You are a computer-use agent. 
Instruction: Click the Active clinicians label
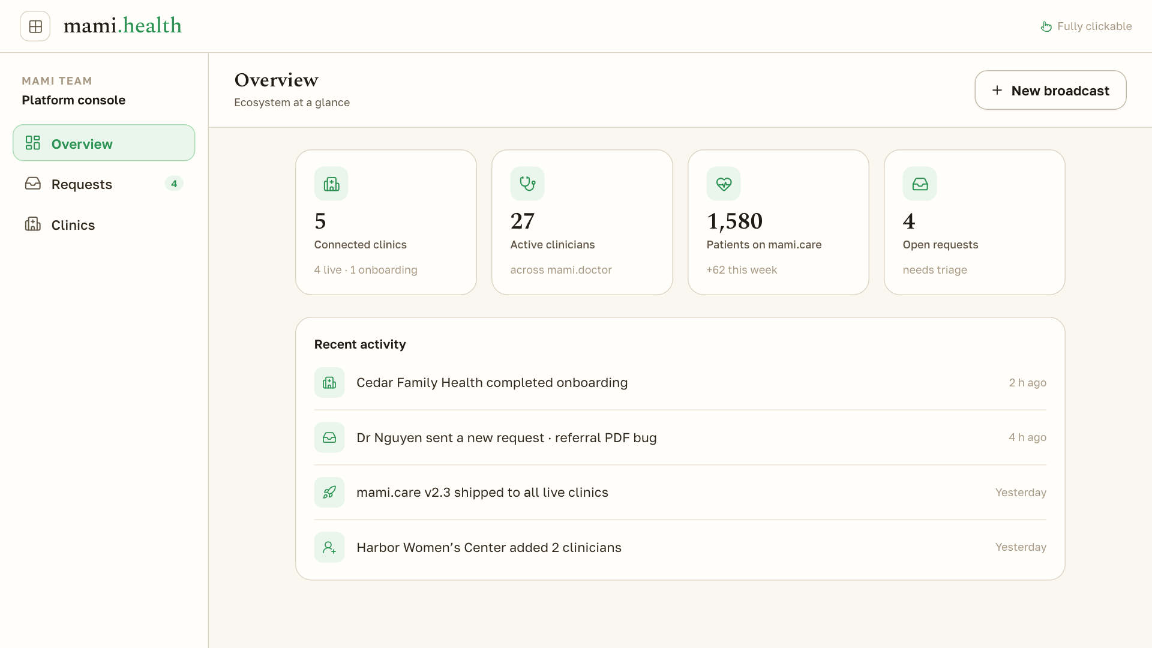(553, 245)
